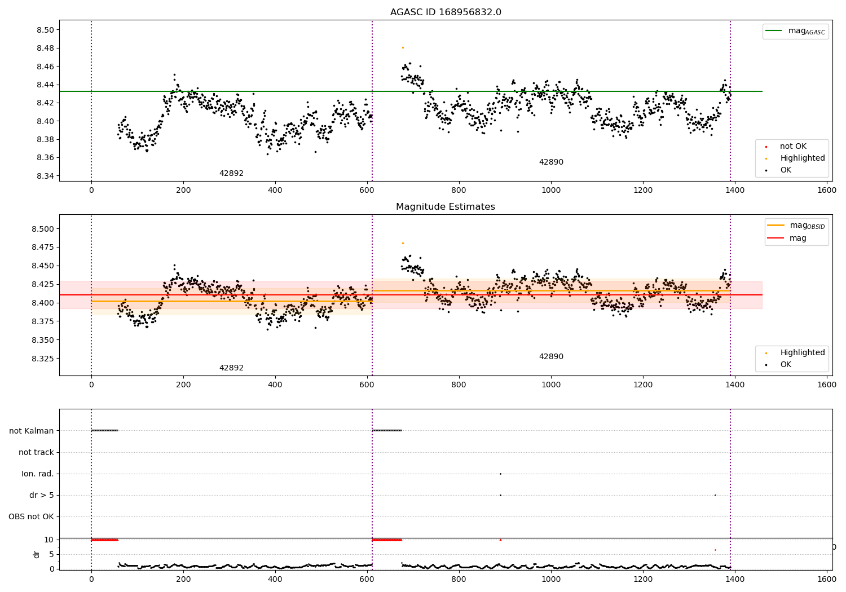This screenshot has height=592, width=846.
Task: Click the plot title 'AGASC ID 168956832.0'
Action: (446, 12)
